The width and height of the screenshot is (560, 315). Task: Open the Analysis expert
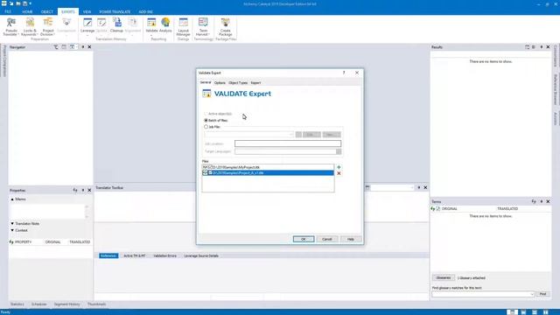165,25
